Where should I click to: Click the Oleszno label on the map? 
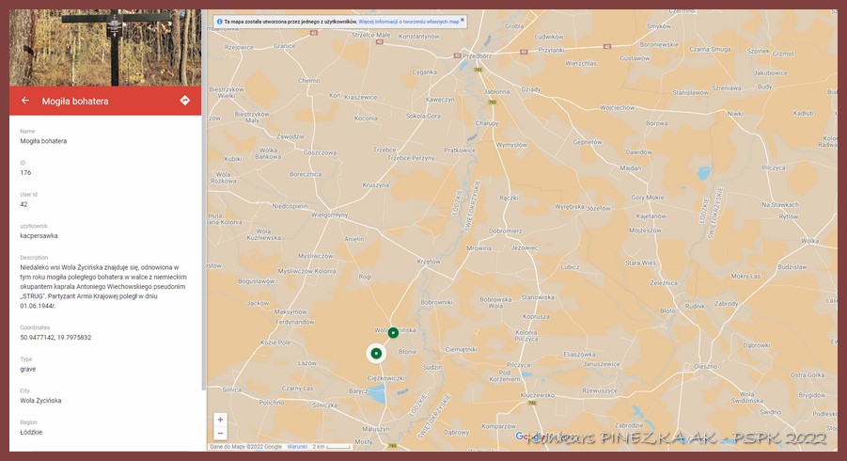pyautogui.click(x=705, y=366)
